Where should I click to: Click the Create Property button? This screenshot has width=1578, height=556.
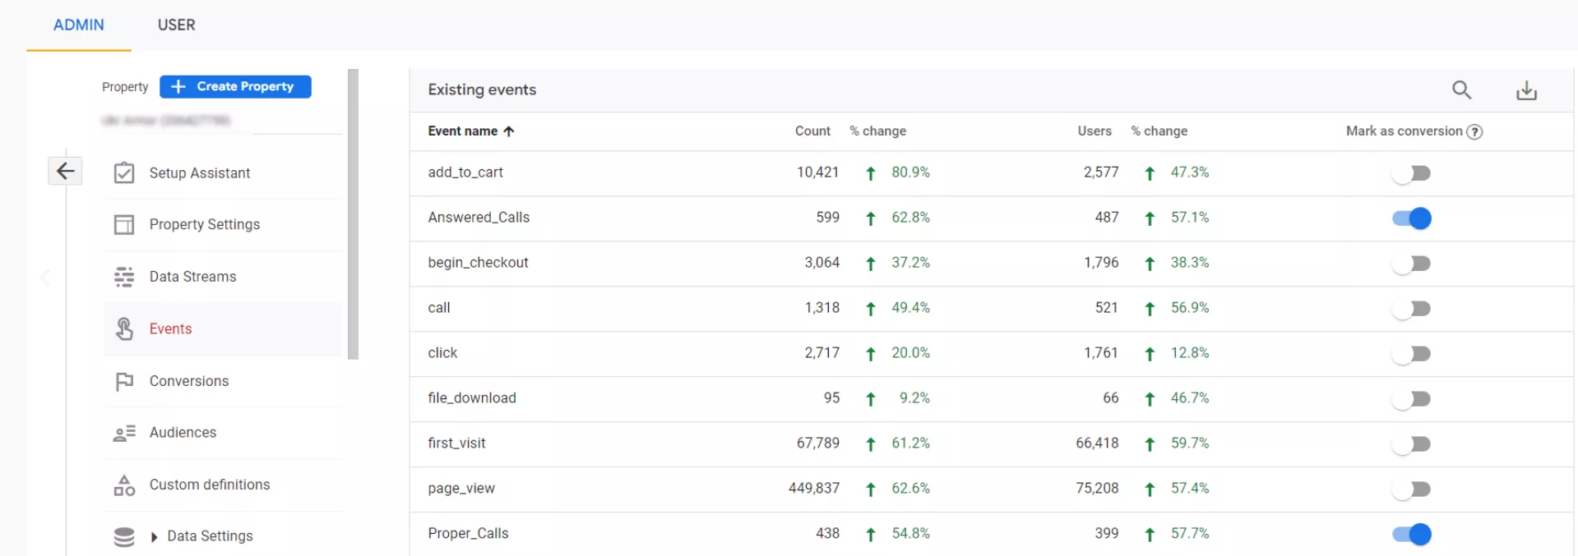pyautogui.click(x=235, y=86)
